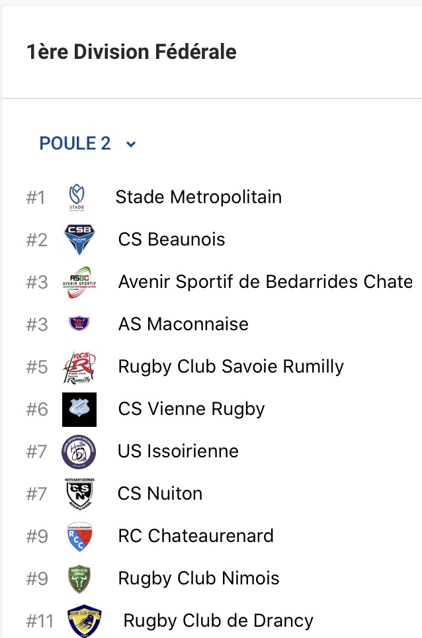Open the Rugby Club de Drancy link
The image size is (422, 638).
[x=218, y=621]
